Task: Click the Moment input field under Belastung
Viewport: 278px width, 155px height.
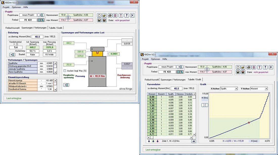Action: pos(37,37)
